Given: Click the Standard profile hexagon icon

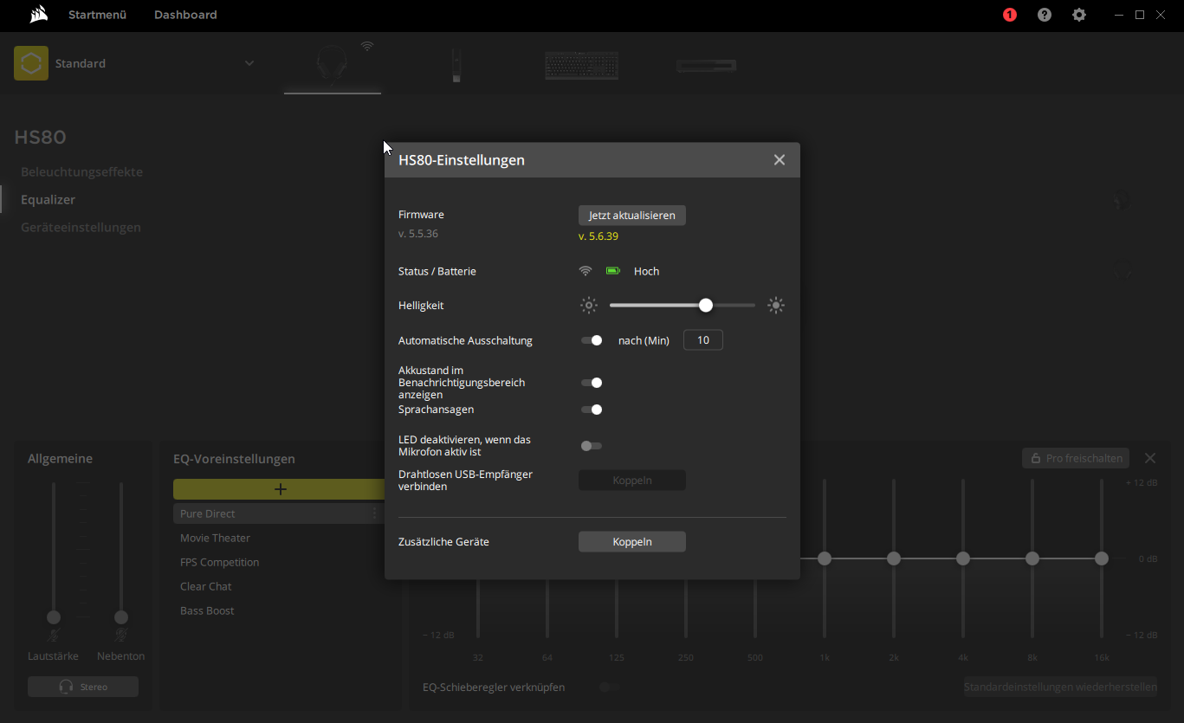Looking at the screenshot, I should (x=31, y=63).
